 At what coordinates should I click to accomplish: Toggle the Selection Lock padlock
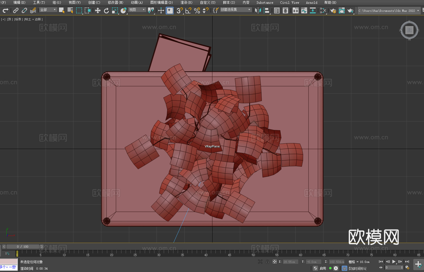point(267,262)
